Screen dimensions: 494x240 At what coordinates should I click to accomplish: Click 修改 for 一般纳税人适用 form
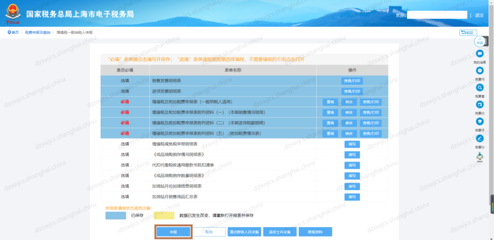point(349,102)
